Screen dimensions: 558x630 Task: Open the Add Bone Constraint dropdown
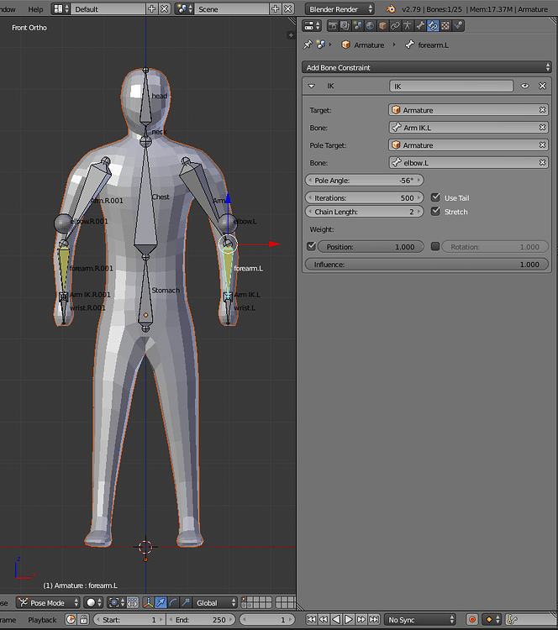coord(427,67)
